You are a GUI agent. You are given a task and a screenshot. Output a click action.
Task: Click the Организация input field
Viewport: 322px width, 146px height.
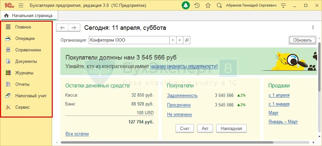click(129, 40)
